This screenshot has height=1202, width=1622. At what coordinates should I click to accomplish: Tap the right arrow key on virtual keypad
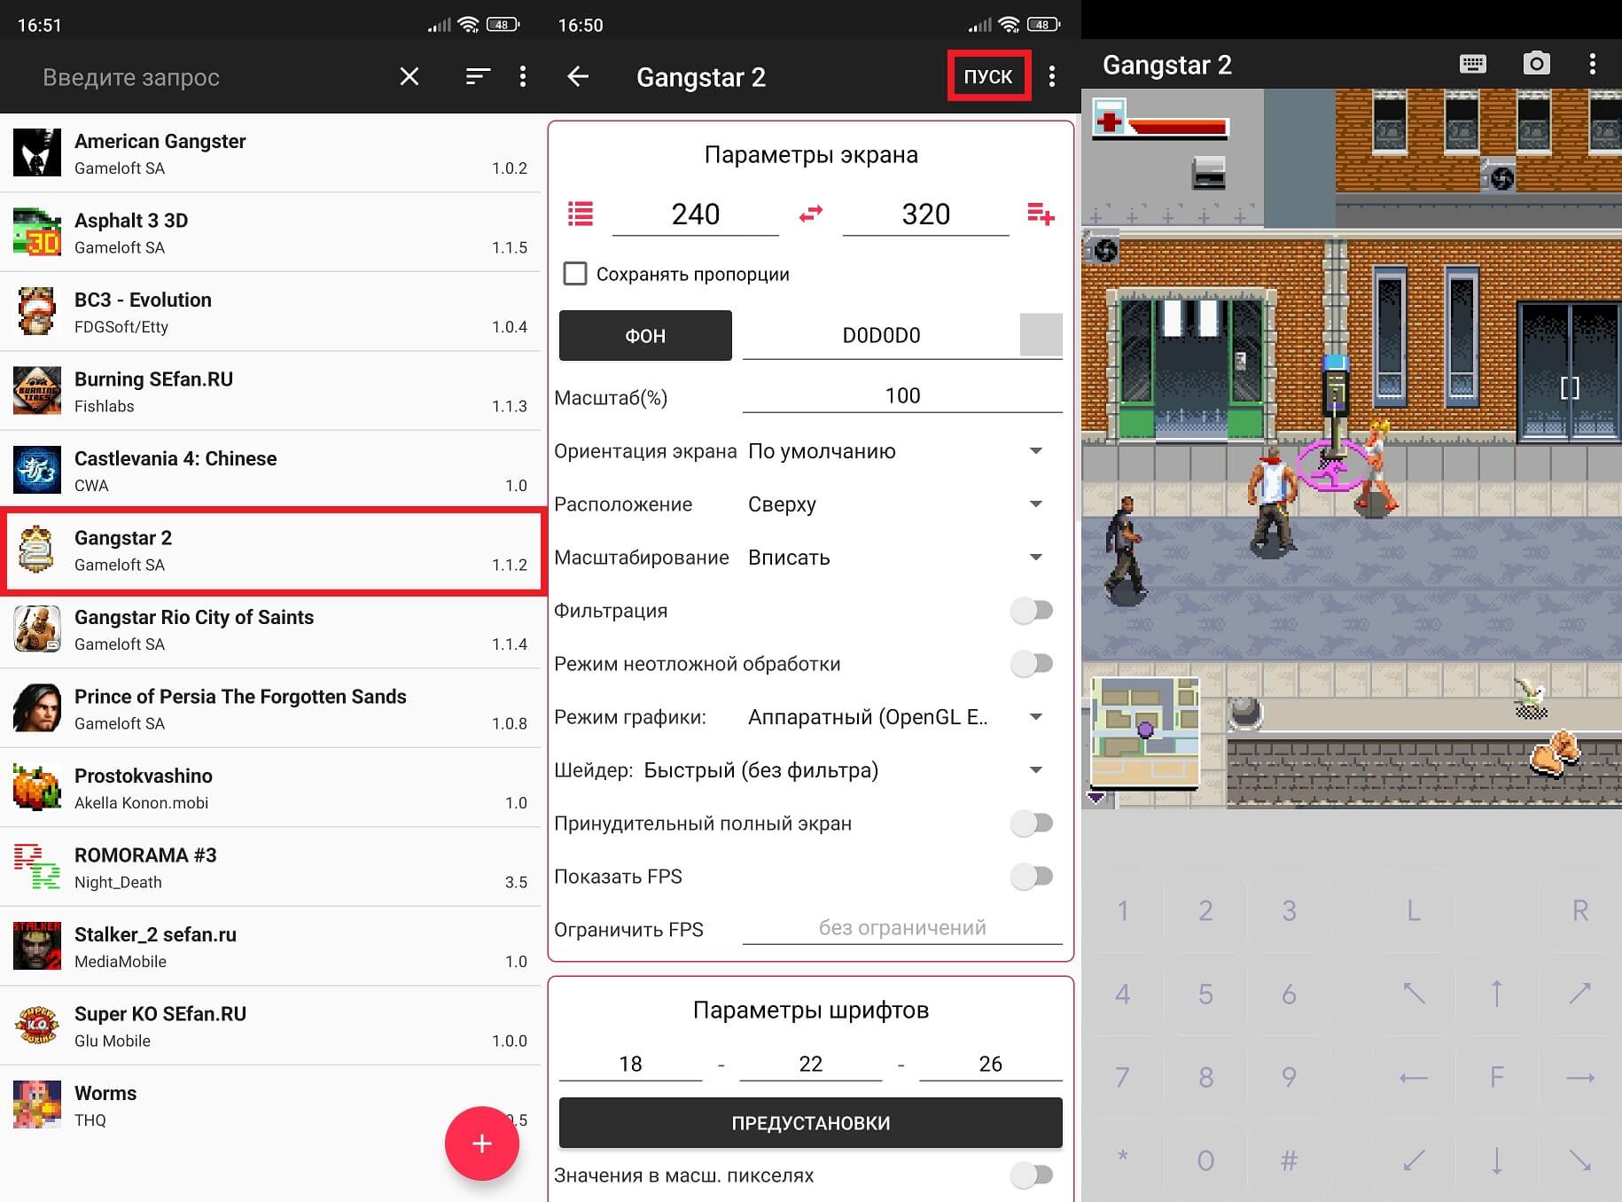pyautogui.click(x=1580, y=1077)
